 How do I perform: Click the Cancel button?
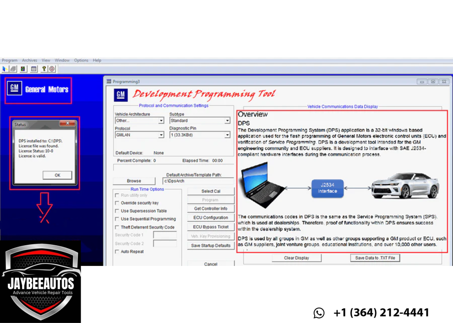coord(211,264)
